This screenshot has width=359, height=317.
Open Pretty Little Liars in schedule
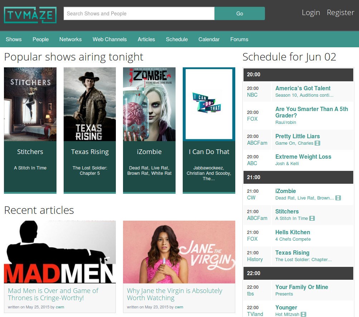(x=297, y=136)
